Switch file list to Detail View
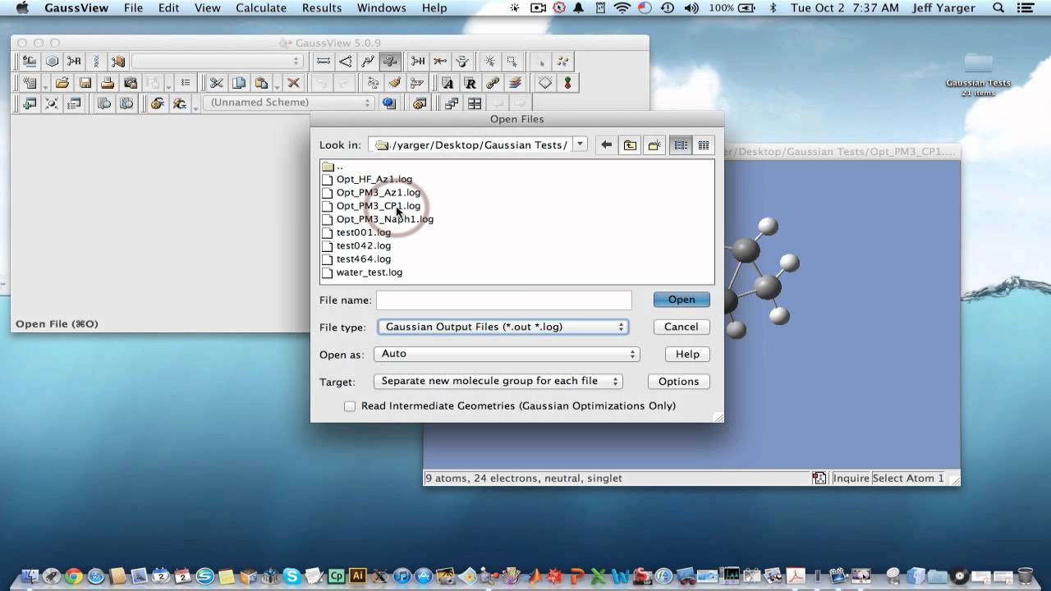Viewport: 1051px width, 591px height. click(704, 145)
